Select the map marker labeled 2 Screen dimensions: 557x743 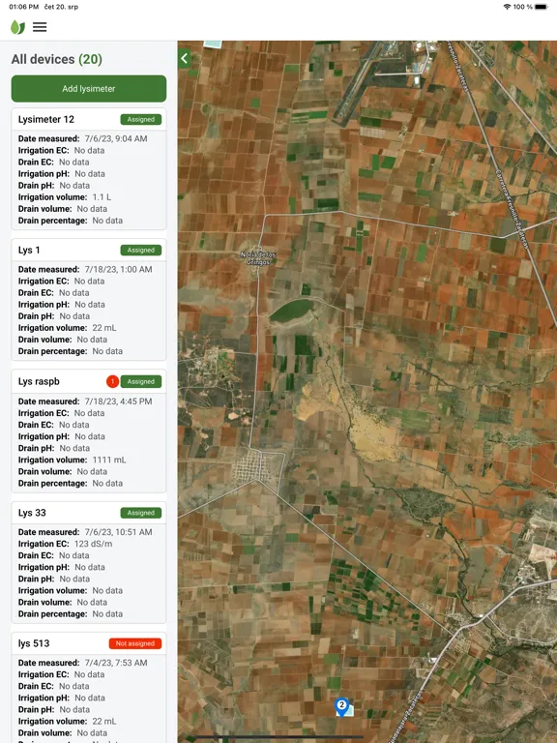click(x=341, y=706)
